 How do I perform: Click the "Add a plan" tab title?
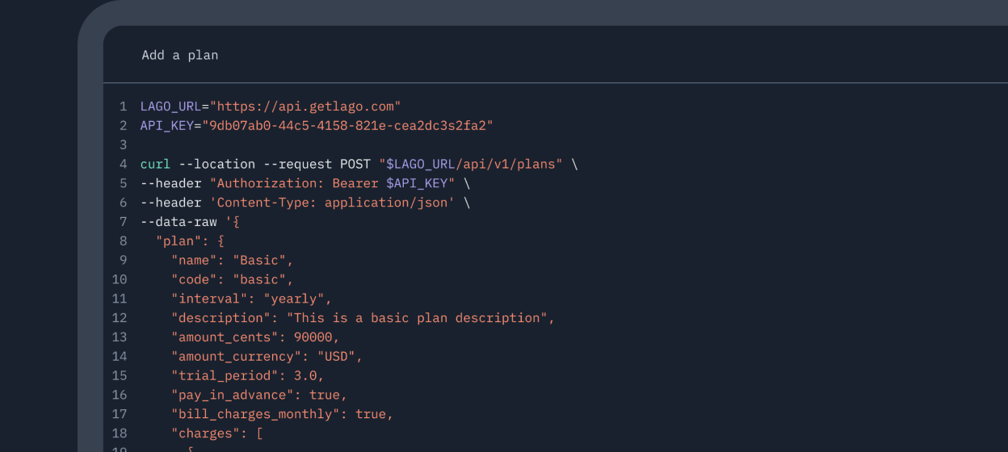[x=179, y=55]
